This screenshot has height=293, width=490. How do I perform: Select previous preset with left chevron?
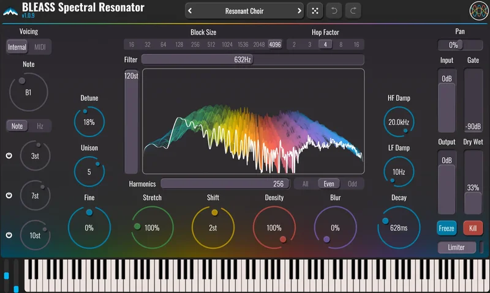[x=190, y=11]
